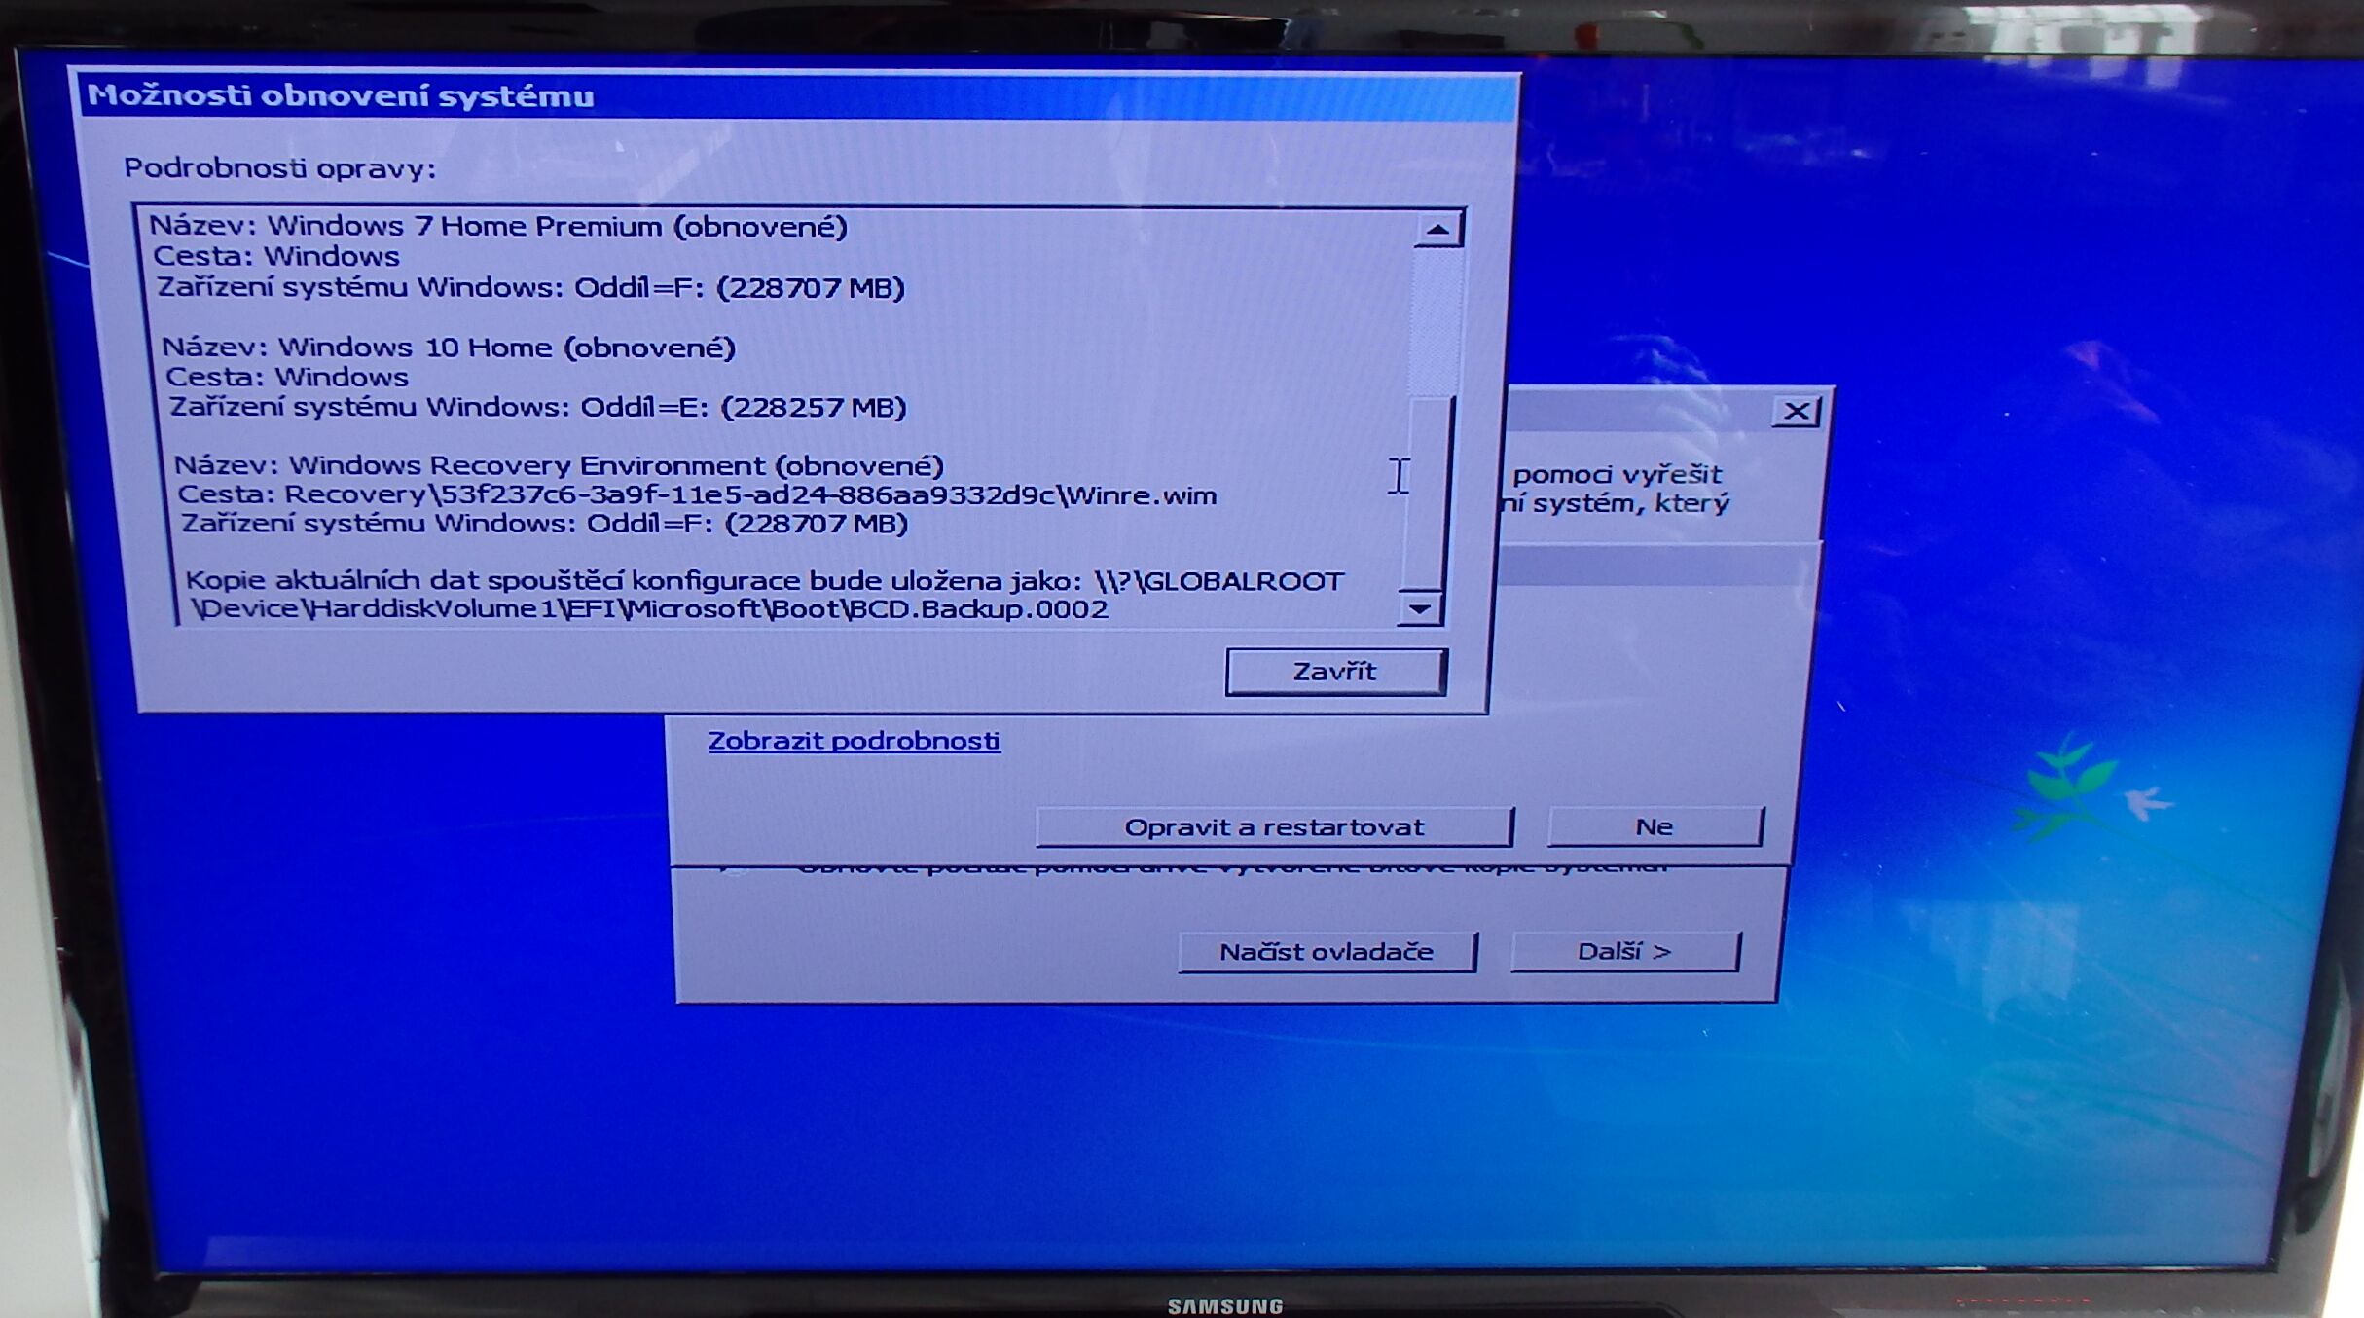Click the Možnosti obnovení systému title bar
Screen dimensions: 2364x1318
pyautogui.click(x=779, y=96)
